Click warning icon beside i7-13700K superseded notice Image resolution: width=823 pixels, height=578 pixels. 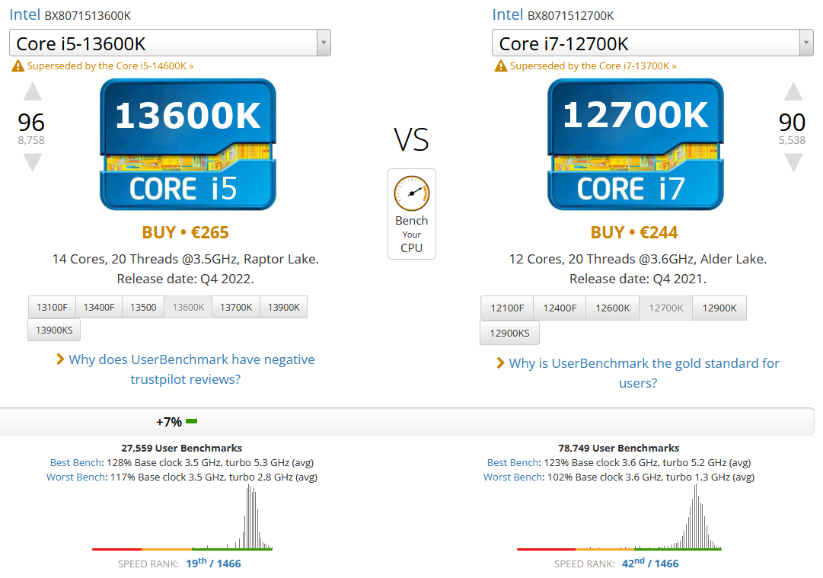pyautogui.click(x=501, y=66)
